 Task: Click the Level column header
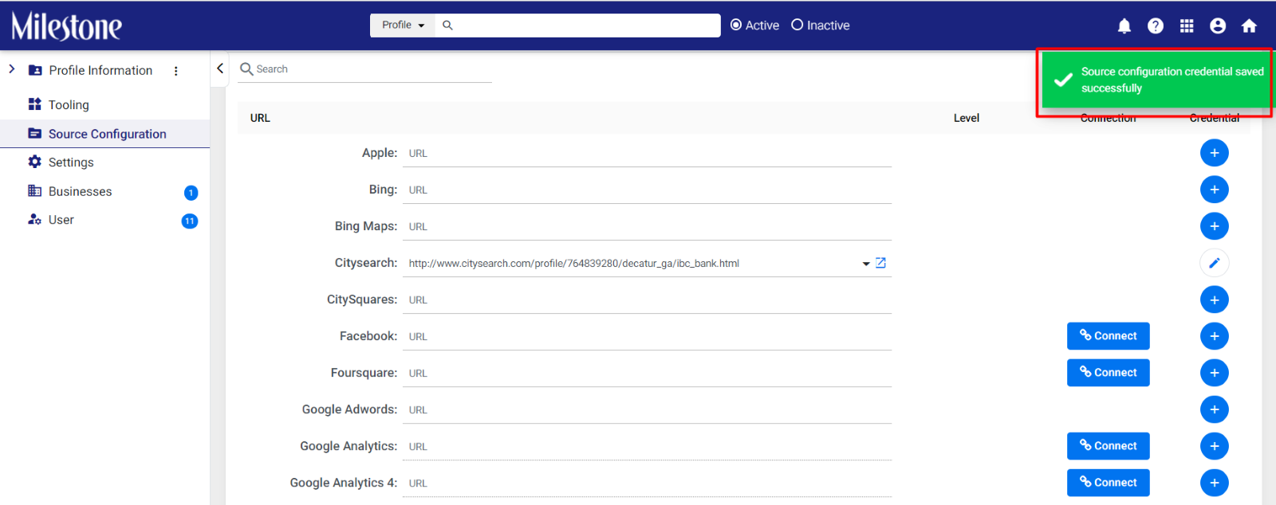pos(967,118)
